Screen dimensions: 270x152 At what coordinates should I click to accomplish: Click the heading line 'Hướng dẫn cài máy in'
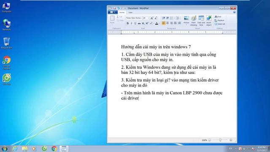[142, 47]
